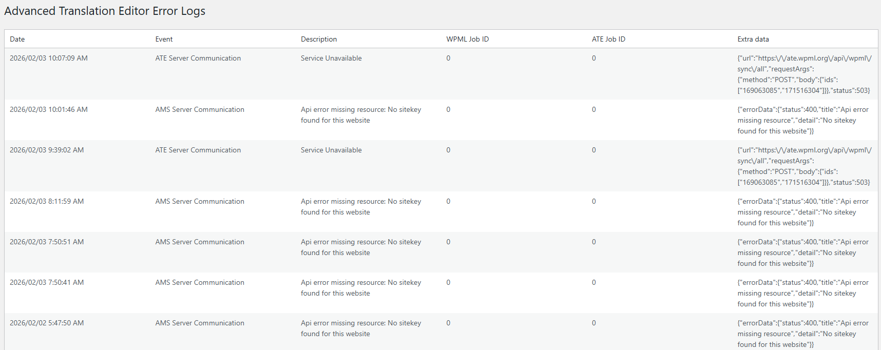Image resolution: width=881 pixels, height=350 pixels.
Task: Click extra data in the 7:50:41 AM row
Action: 802,293
